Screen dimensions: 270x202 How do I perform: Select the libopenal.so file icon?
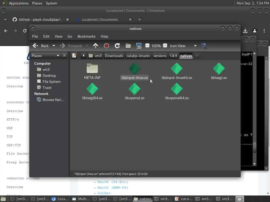tap(134, 89)
